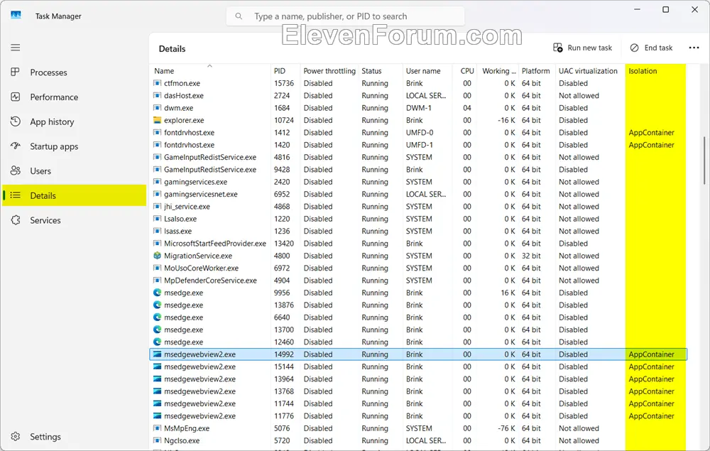This screenshot has height=451, width=710.
Task: Open the hamburger navigation menu
Action: tap(16, 48)
